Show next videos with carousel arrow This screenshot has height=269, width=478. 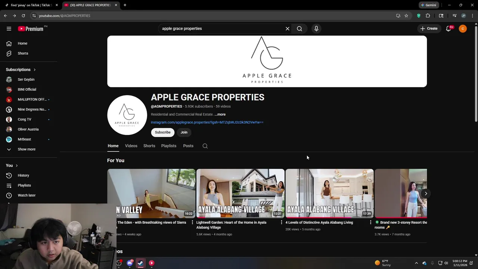[426, 194]
